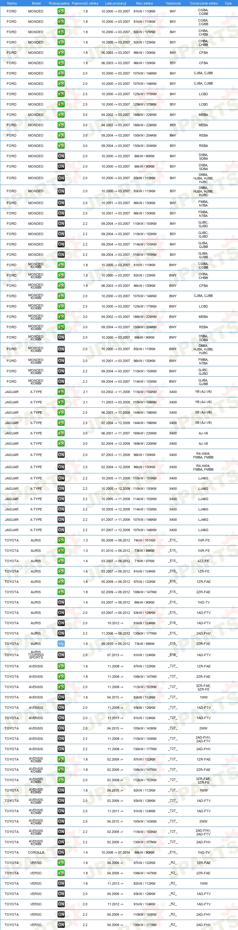238x930 pixels.
Task: Click the petrol pump icon in the Auris 4ZZ-FE row
Action: (61, 561)
